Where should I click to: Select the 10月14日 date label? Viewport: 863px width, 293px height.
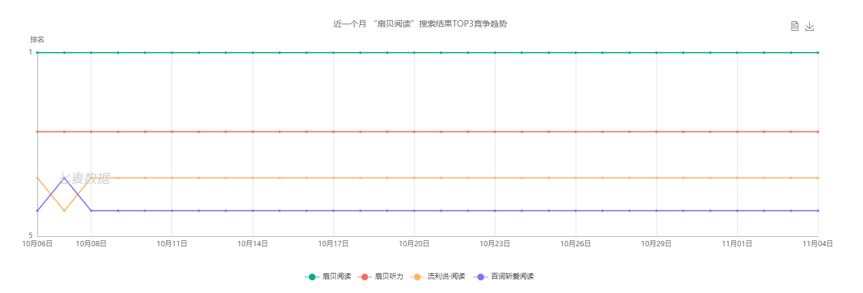pos(253,243)
